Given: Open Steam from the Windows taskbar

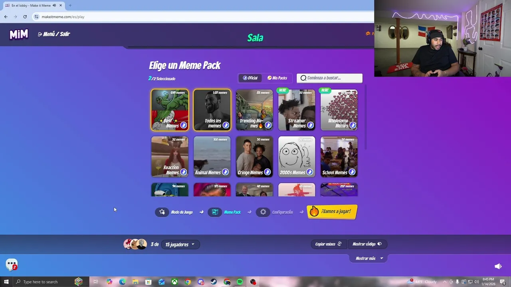Looking at the screenshot, I should coord(214,282).
